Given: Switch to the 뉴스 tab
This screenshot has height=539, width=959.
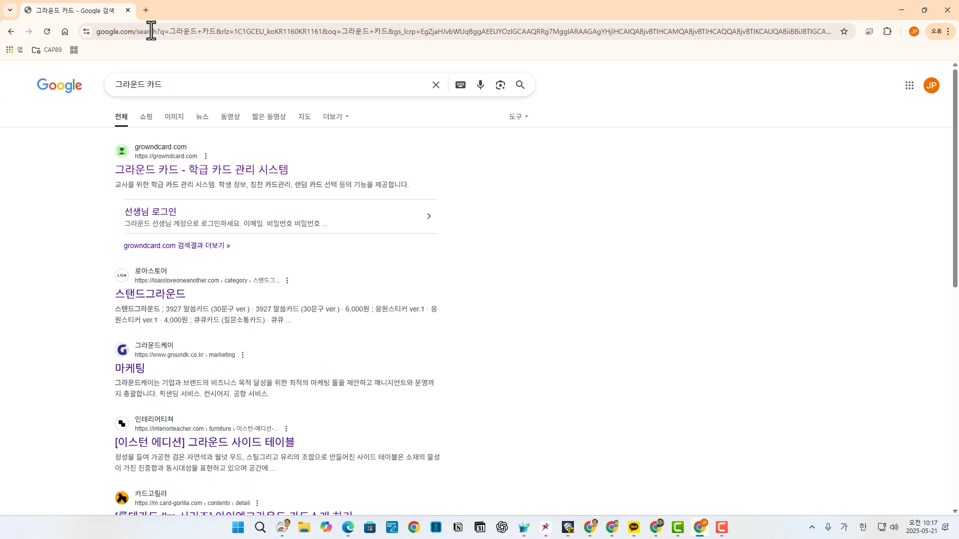Looking at the screenshot, I should 202,117.
